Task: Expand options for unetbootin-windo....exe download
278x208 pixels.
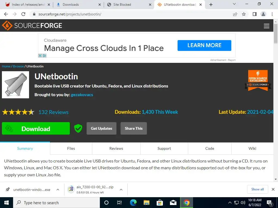Action: coord(58,190)
